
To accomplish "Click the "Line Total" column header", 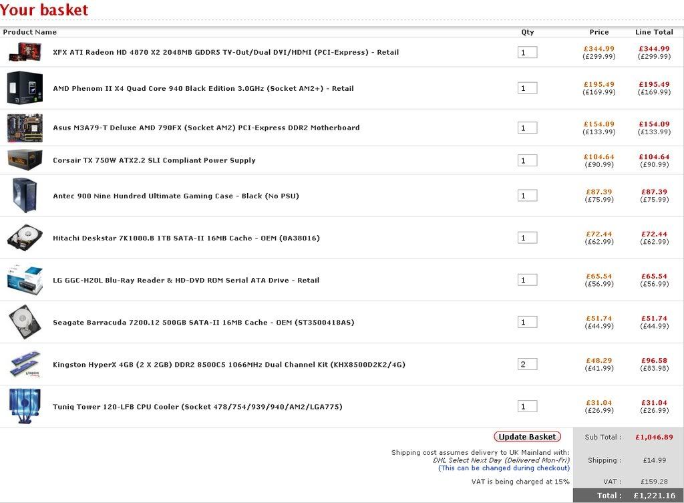I will (654, 32).
